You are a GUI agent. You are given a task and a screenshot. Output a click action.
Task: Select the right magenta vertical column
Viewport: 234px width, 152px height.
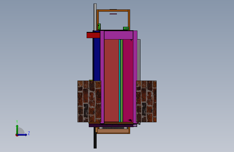click(x=135, y=77)
